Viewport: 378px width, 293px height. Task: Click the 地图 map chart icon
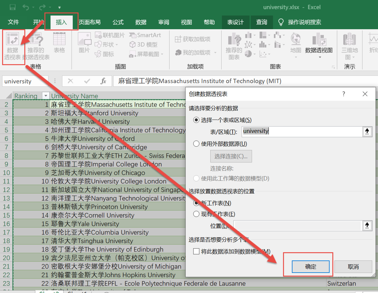296,39
